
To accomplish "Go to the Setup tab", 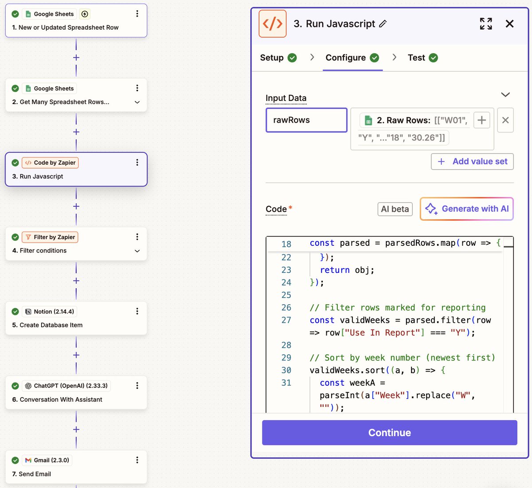I will click(278, 58).
